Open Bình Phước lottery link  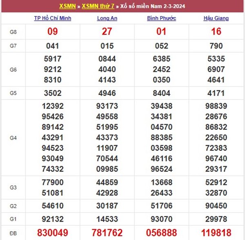coord(162,18)
